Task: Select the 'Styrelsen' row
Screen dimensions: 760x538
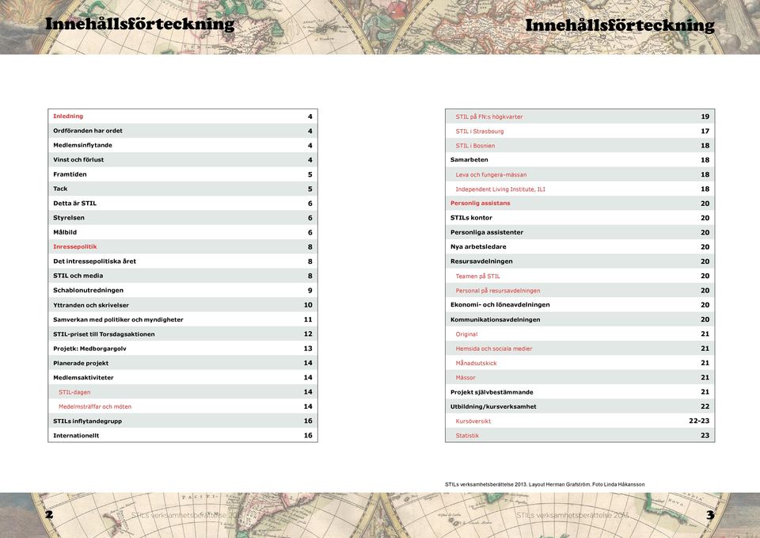Action: click(183, 218)
